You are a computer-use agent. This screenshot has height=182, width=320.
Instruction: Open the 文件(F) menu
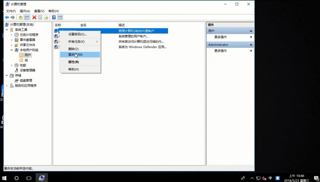11,11
